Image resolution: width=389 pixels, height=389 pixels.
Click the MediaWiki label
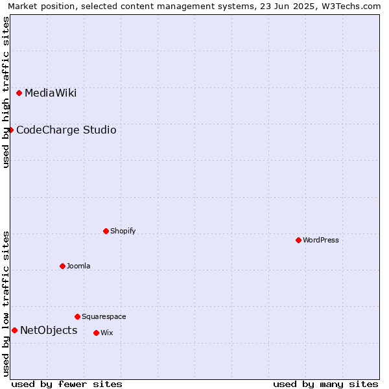[x=51, y=93]
